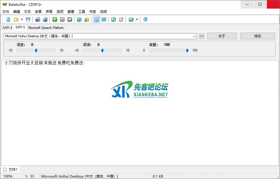280x179 pixels.
Task: Click the Save floppy disk icon
Action: click(28, 19)
